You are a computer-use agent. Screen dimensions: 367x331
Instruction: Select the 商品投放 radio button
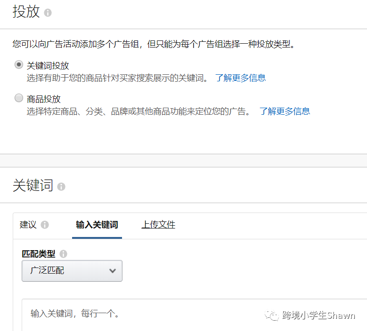(19, 98)
